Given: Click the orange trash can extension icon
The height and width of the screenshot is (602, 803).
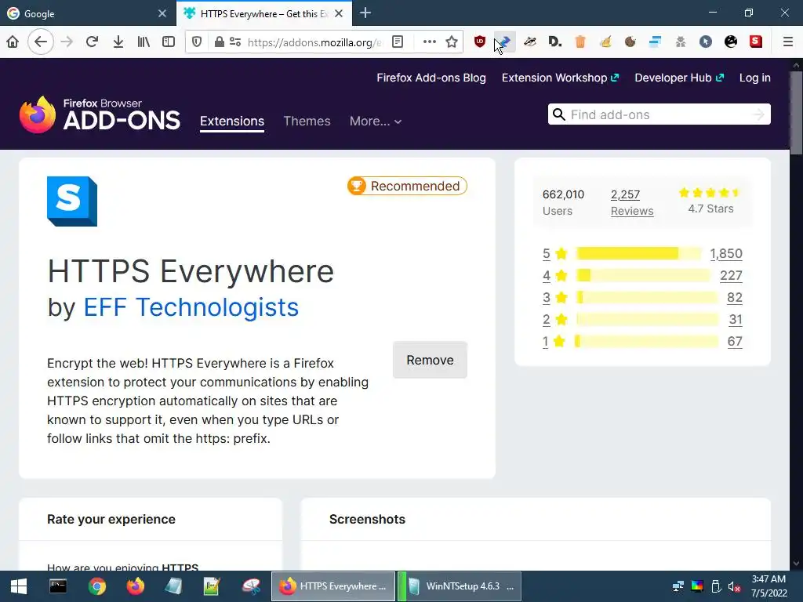Looking at the screenshot, I should coord(580,42).
